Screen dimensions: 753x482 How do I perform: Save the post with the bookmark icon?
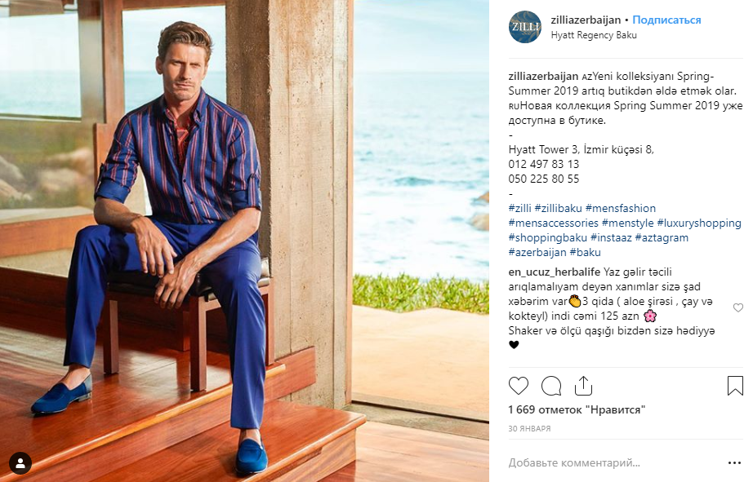(x=735, y=386)
